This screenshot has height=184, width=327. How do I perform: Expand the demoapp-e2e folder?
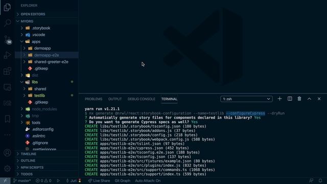46,55
